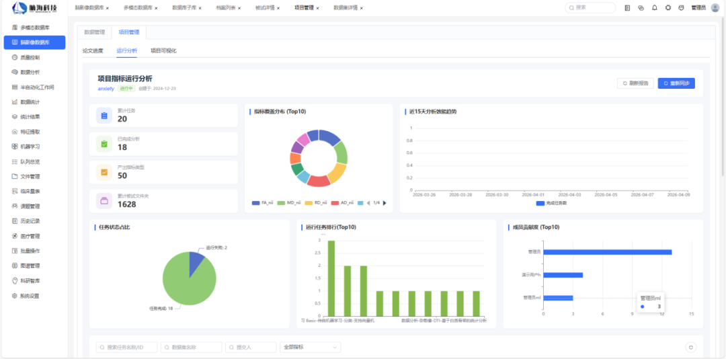Click the anxiety project link
726x359 pixels.
coord(106,89)
